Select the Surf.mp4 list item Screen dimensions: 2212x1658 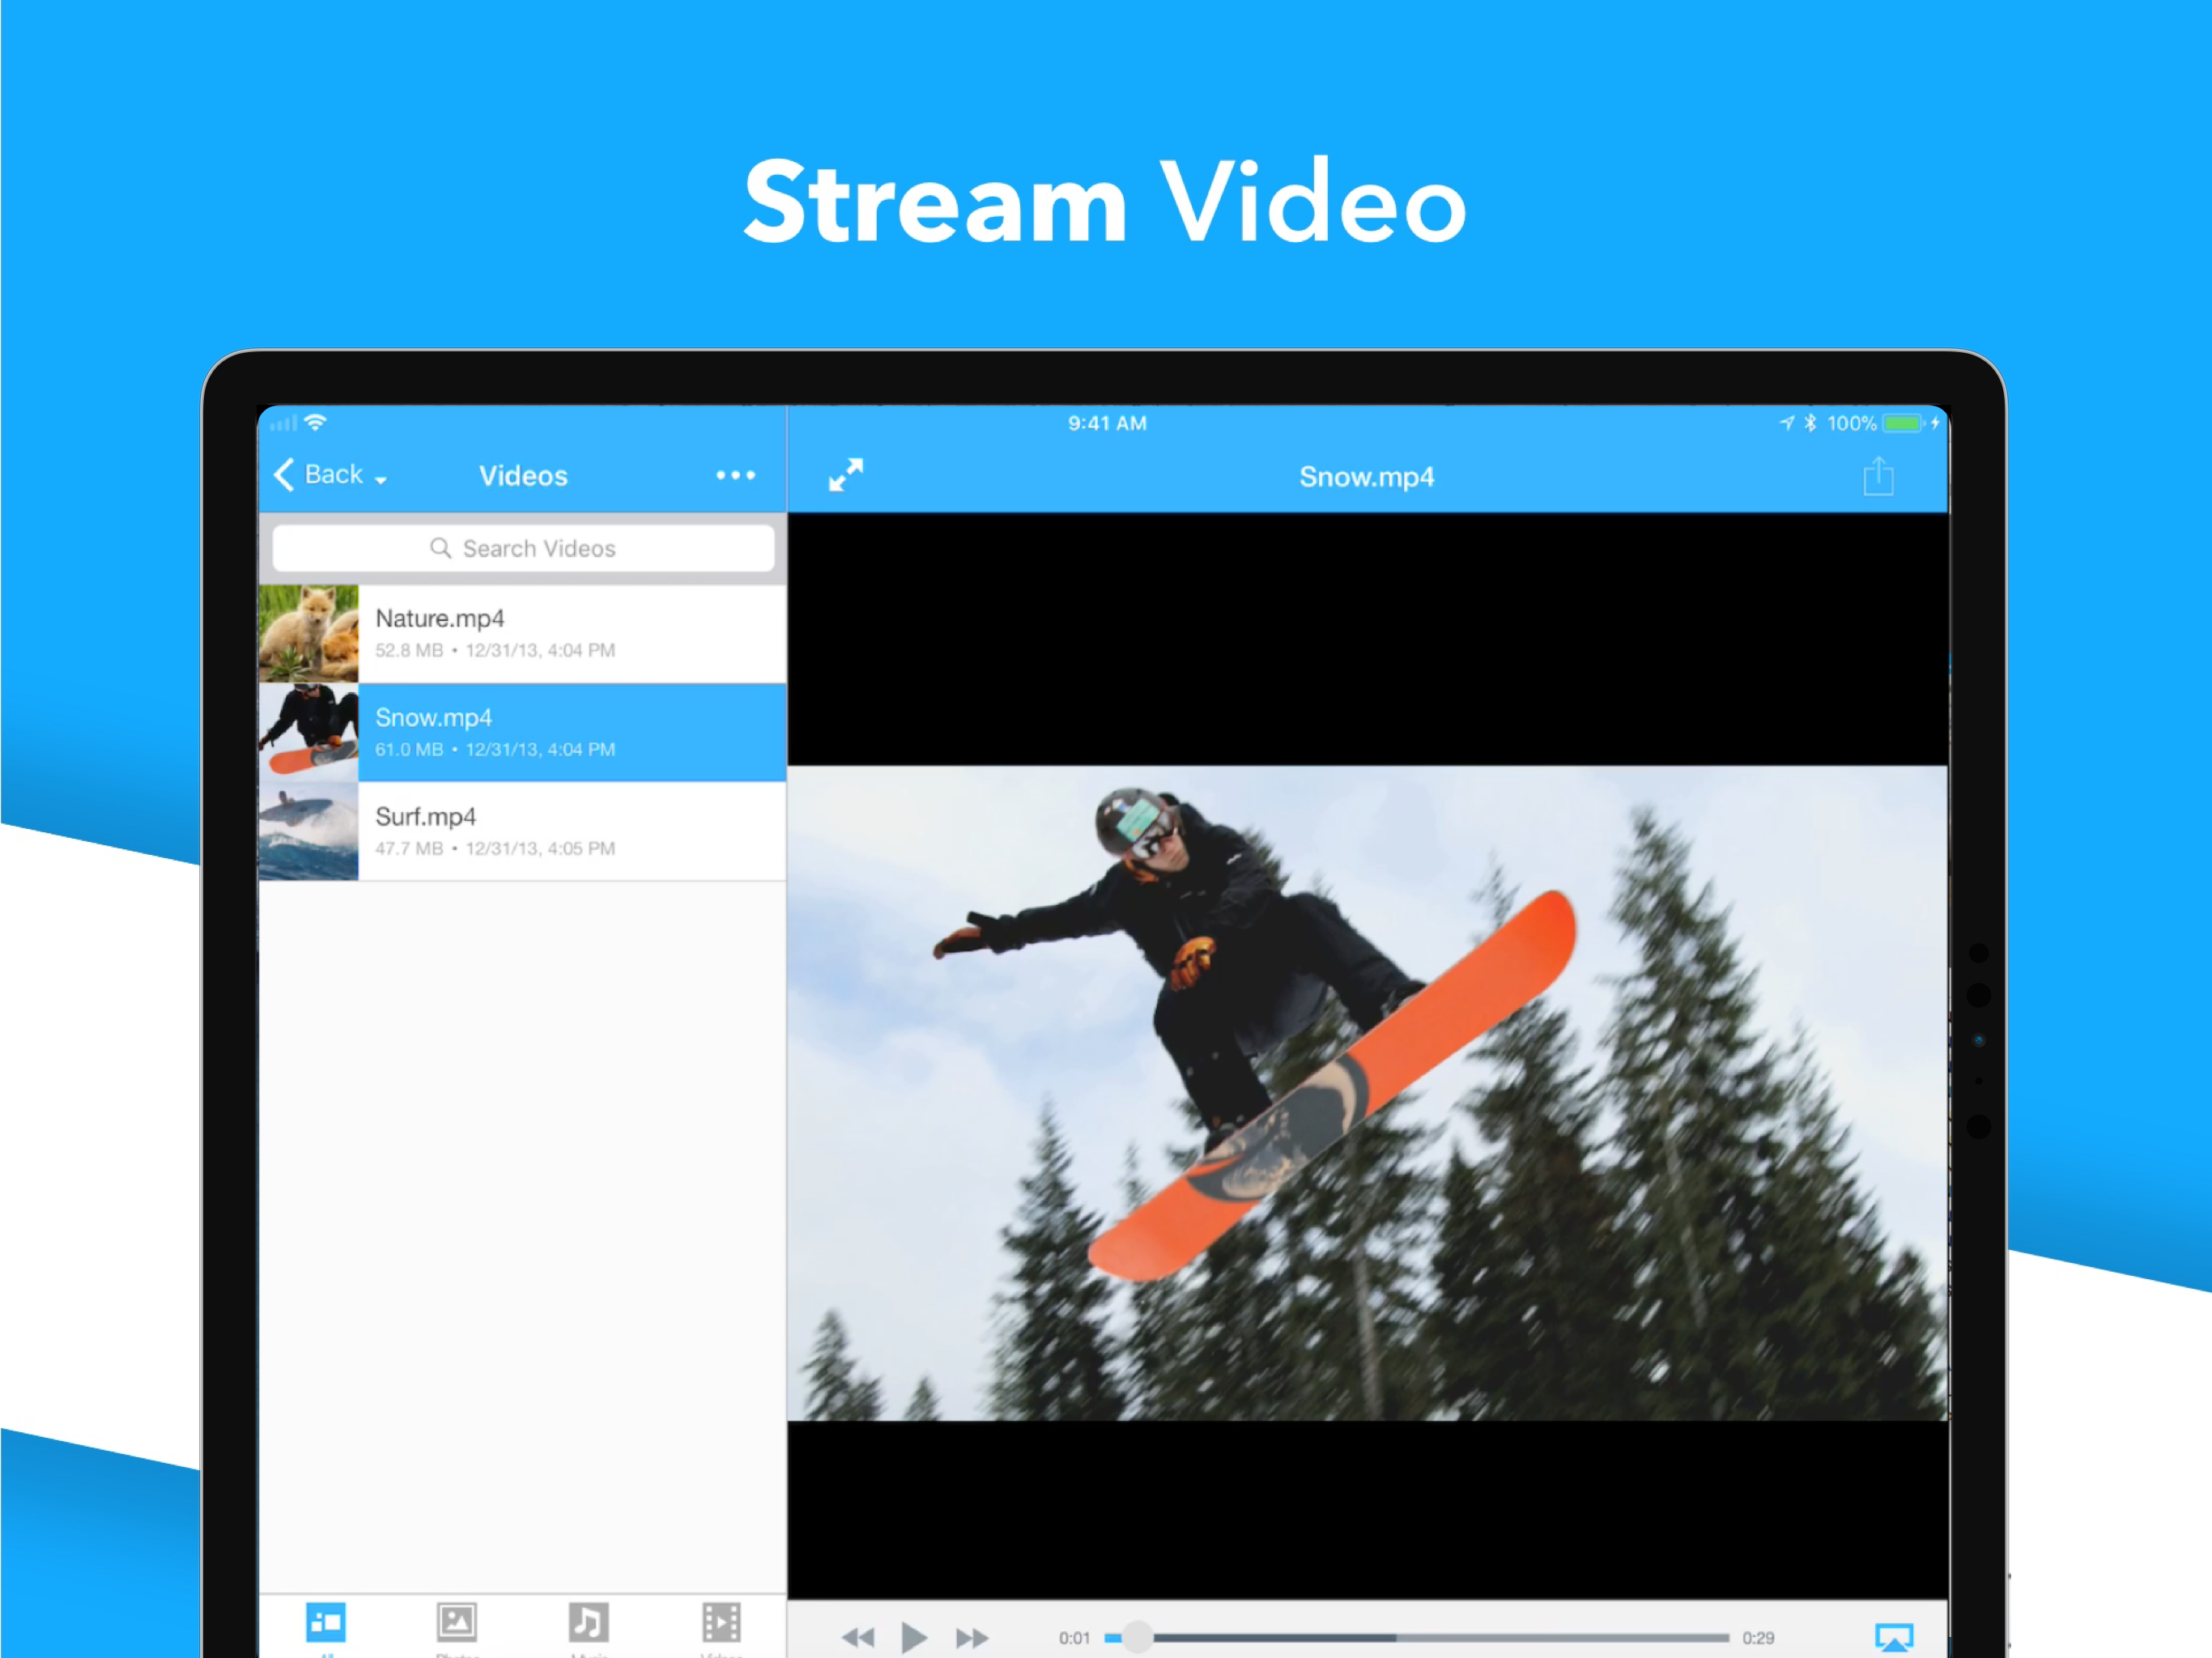[570, 831]
